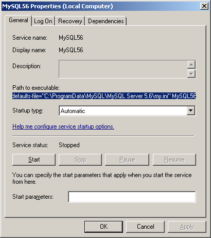
Task: Click the greyed-out Apply button
Action: pyautogui.click(x=187, y=227)
